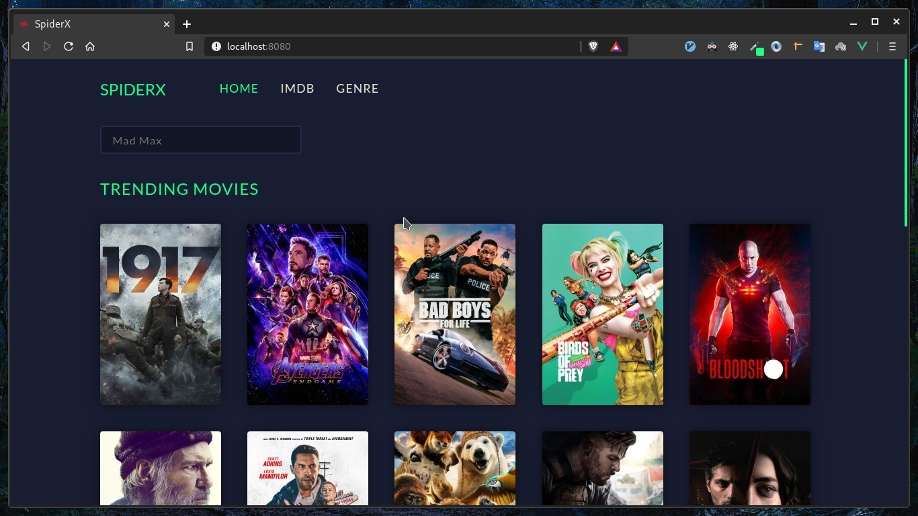Open the blue ring extension icon
Image resolution: width=918 pixels, height=516 pixels.
[776, 46]
